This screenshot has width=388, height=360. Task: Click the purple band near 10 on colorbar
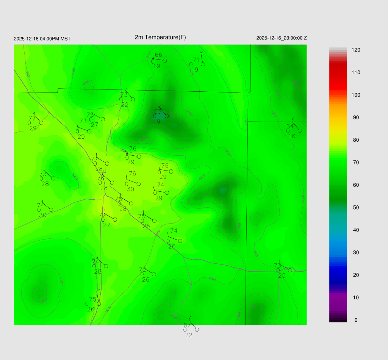338,297
